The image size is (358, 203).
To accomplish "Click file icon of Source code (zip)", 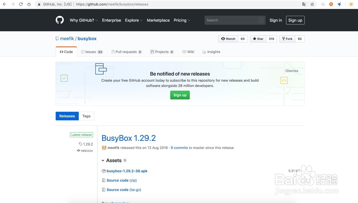I will click(x=104, y=180).
